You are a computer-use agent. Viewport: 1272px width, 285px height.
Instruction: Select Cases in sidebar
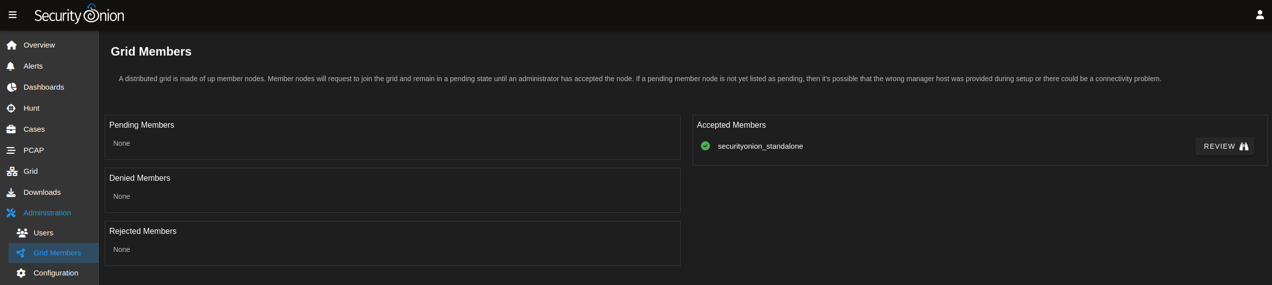[49, 129]
